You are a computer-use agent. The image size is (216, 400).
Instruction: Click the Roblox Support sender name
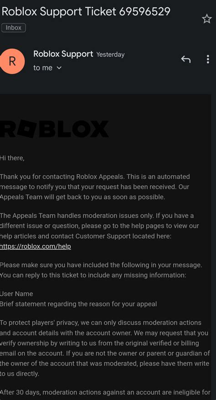pyautogui.click(x=63, y=54)
